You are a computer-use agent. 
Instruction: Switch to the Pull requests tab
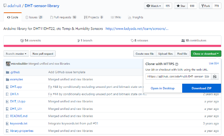[x=63, y=17]
